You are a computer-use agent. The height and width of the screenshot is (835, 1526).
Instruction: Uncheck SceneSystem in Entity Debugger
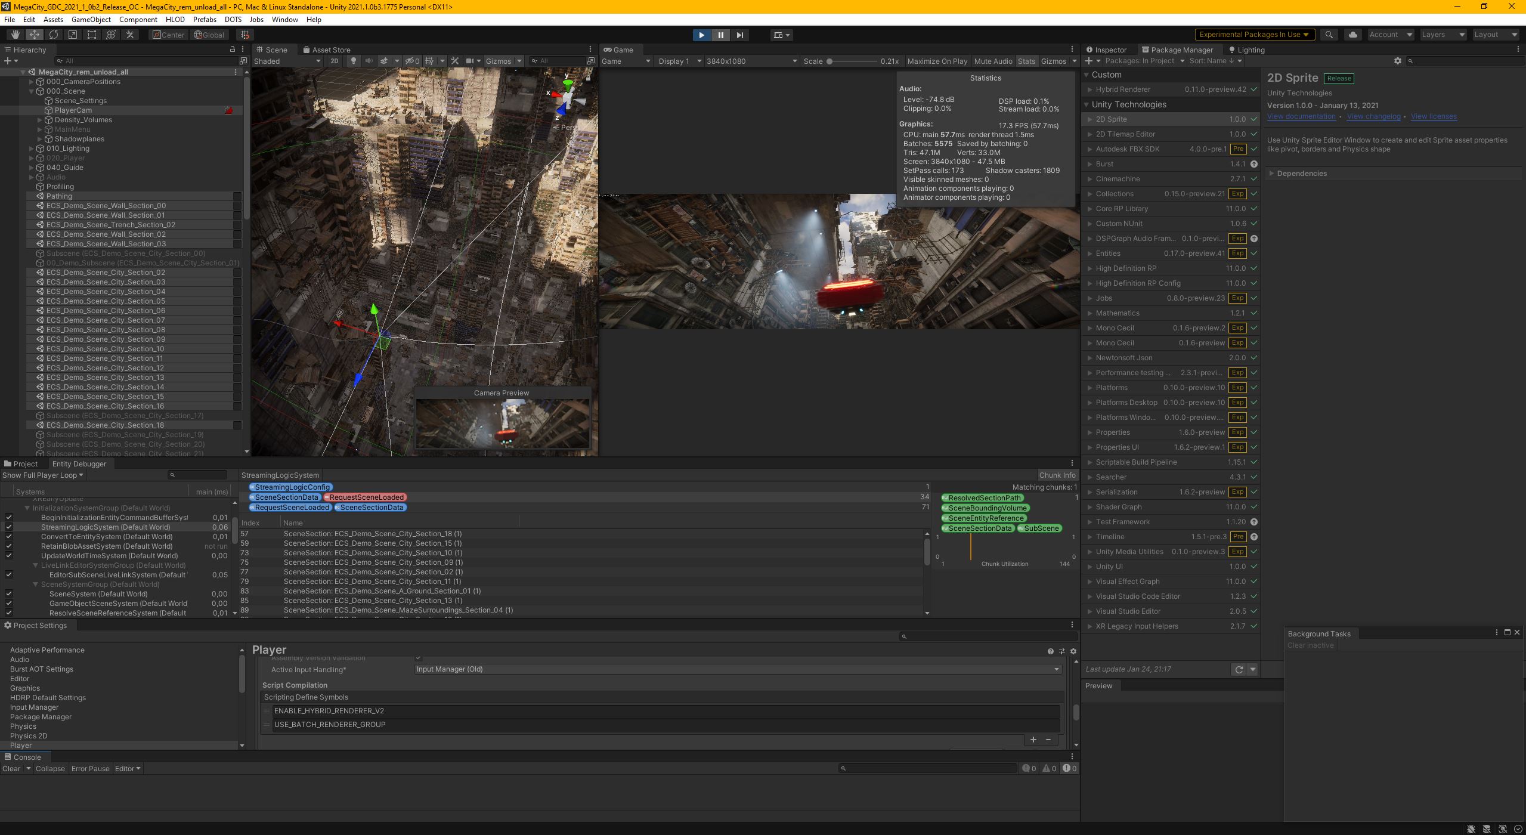pos(9,593)
